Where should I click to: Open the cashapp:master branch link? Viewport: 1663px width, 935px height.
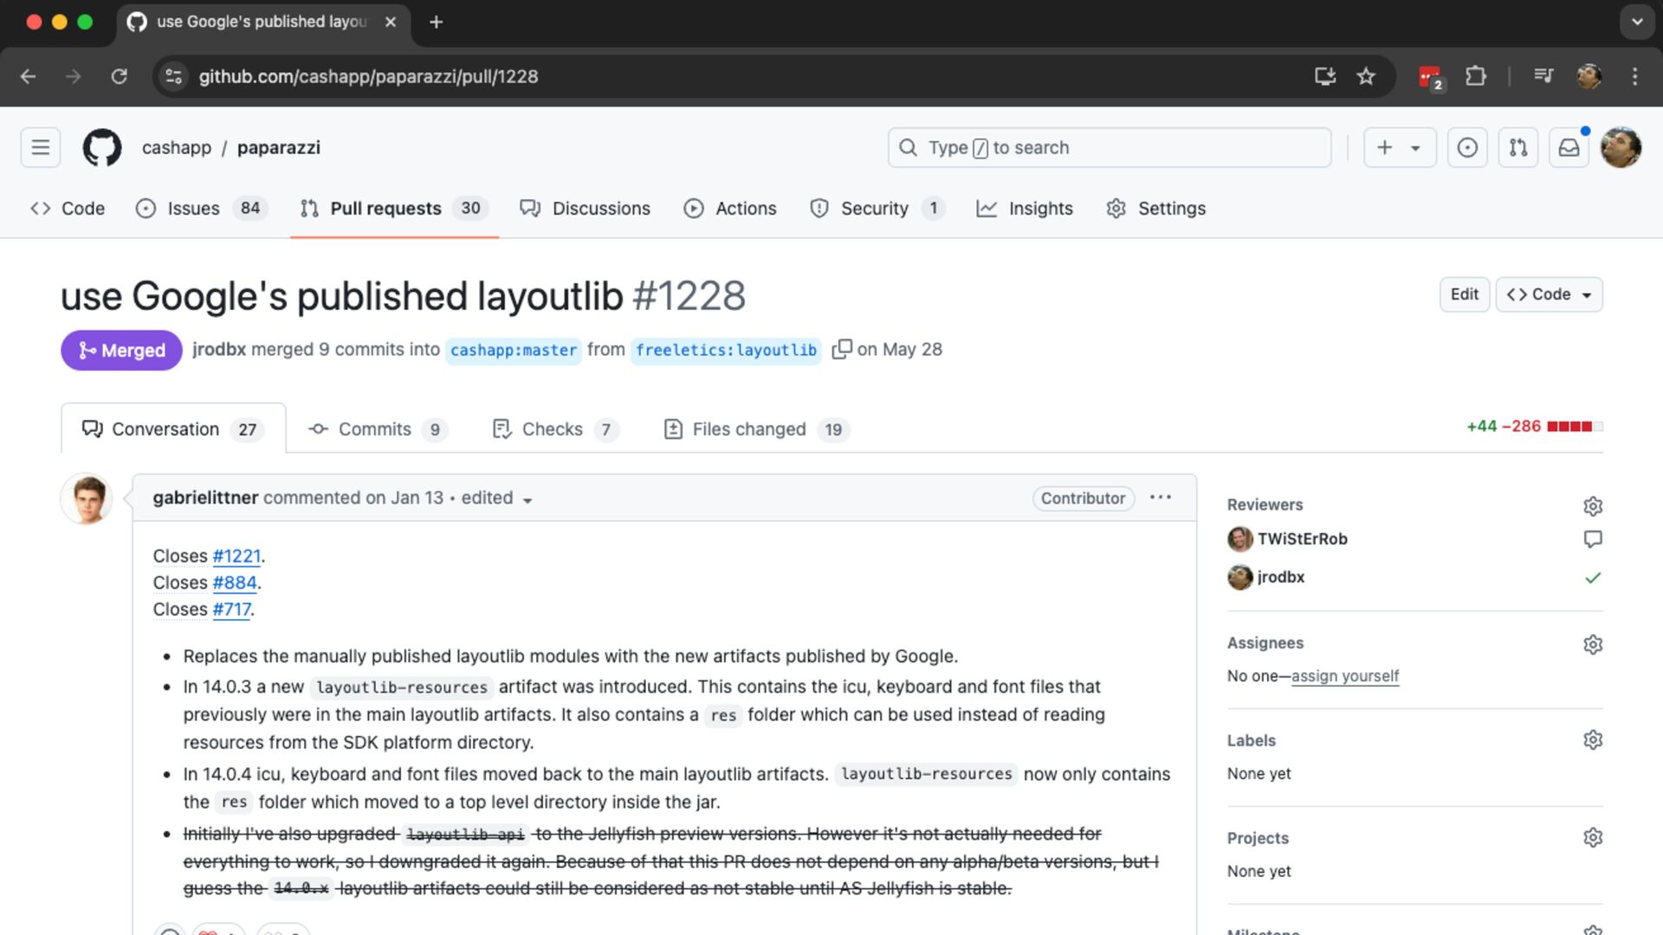[514, 350]
